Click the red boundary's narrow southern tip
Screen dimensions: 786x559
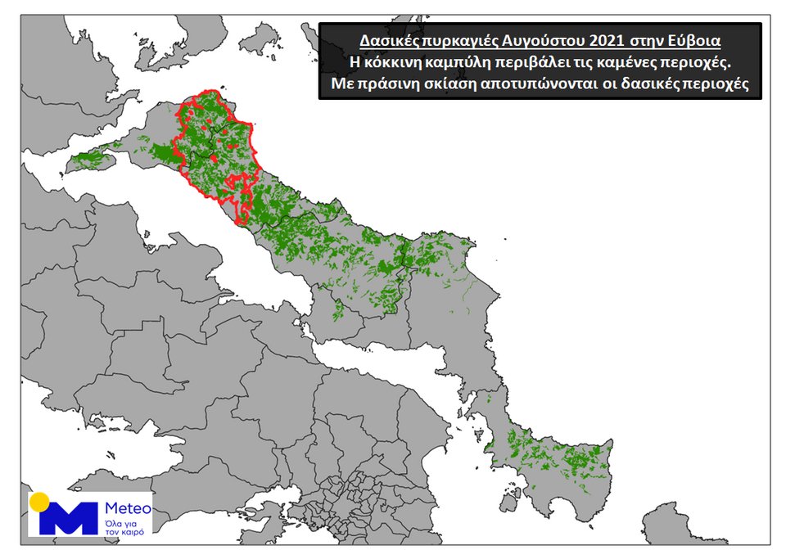click(241, 219)
